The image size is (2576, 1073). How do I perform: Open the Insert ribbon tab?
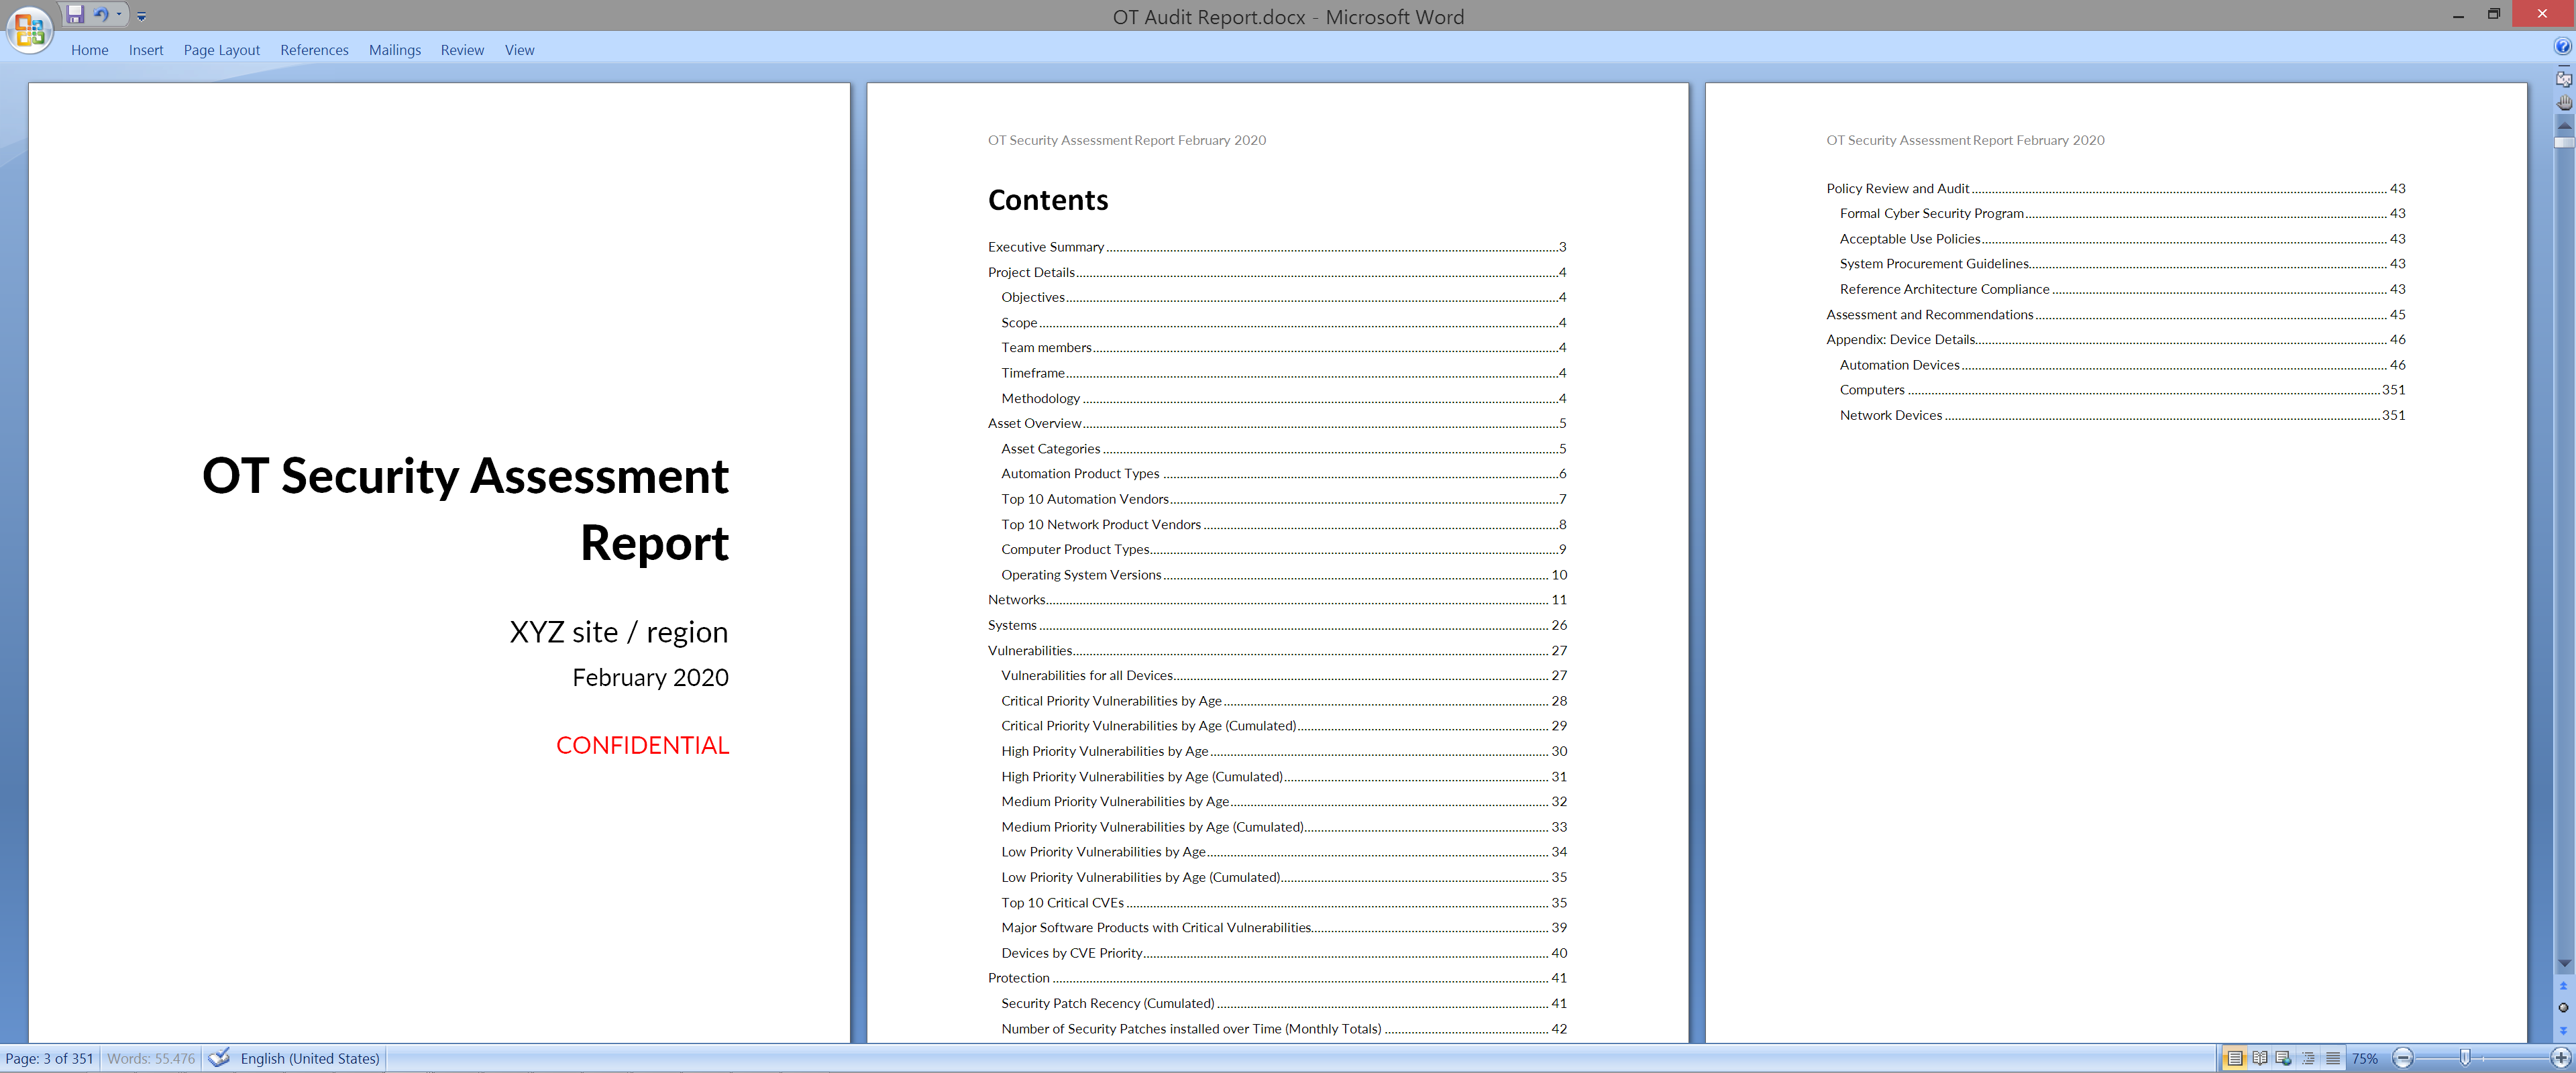(146, 50)
